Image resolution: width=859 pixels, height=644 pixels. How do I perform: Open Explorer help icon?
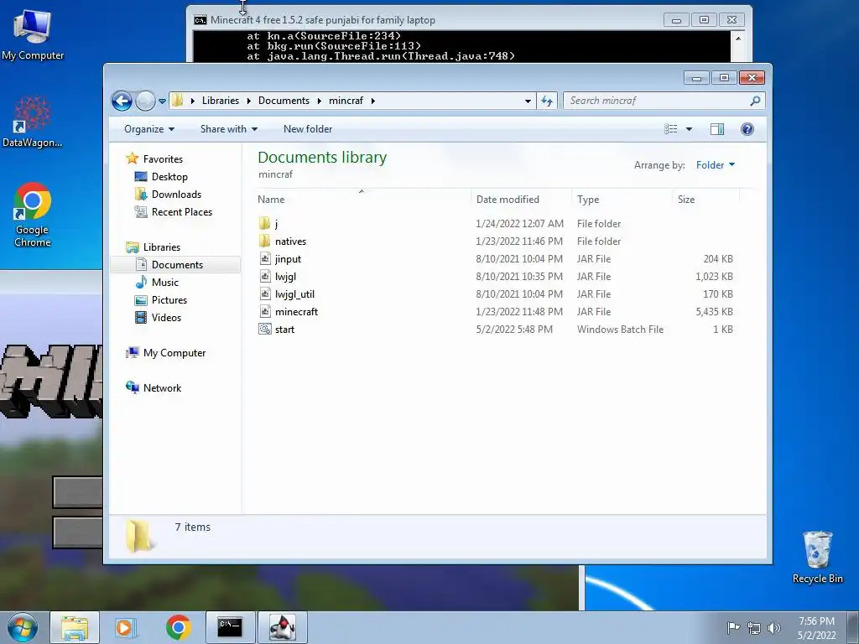[747, 129]
